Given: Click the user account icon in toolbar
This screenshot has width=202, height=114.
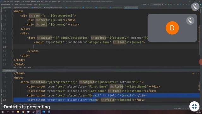Looking at the screenshot, I should click(x=144, y=5).
